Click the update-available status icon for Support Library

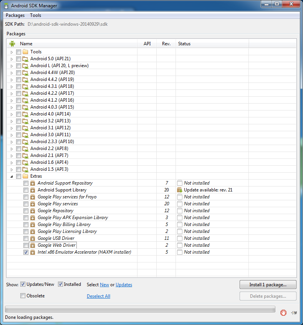pyautogui.click(x=180, y=190)
